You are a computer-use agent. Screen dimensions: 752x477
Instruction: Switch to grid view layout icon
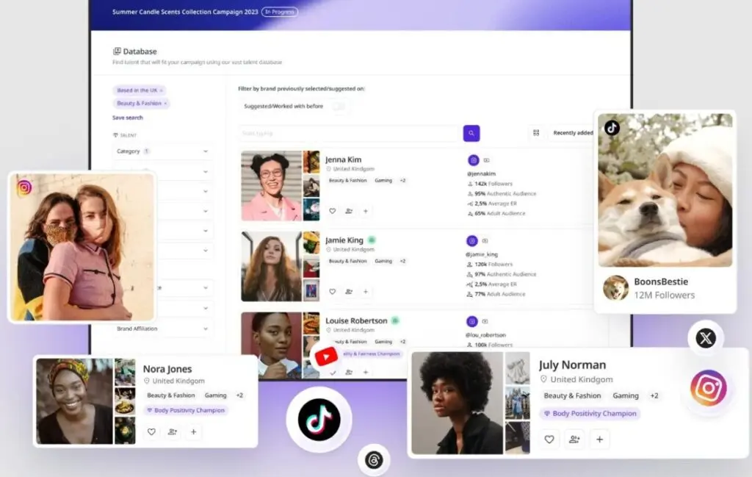click(x=536, y=133)
